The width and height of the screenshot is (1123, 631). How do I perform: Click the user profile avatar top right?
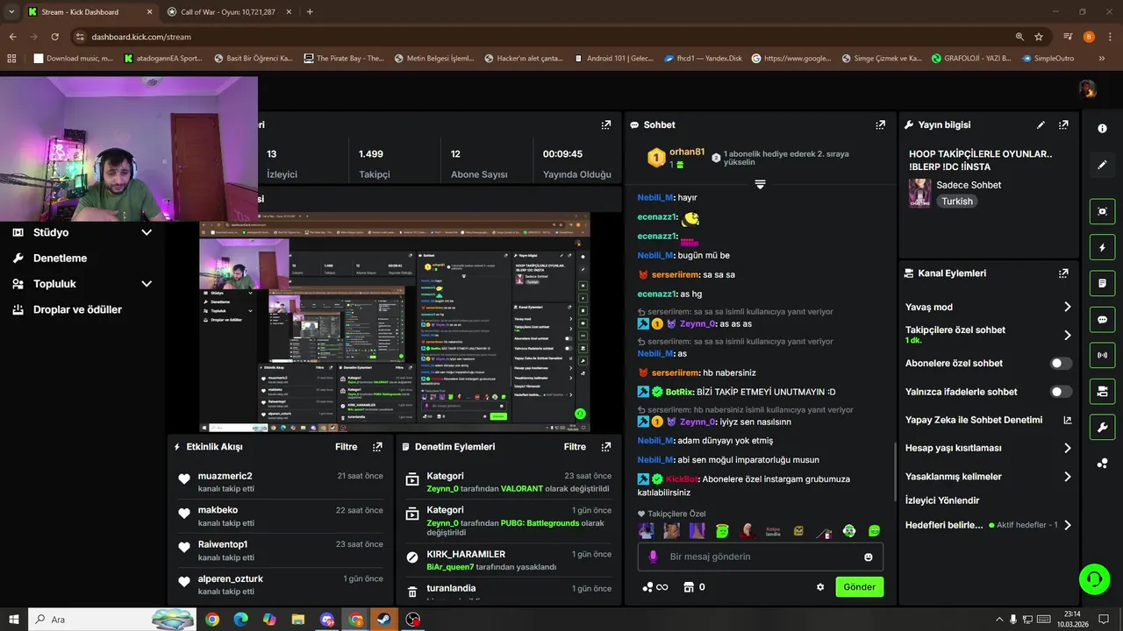pyautogui.click(x=1088, y=89)
